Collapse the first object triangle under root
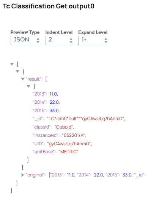This screenshot has width=148, height=197. click(17, 71)
